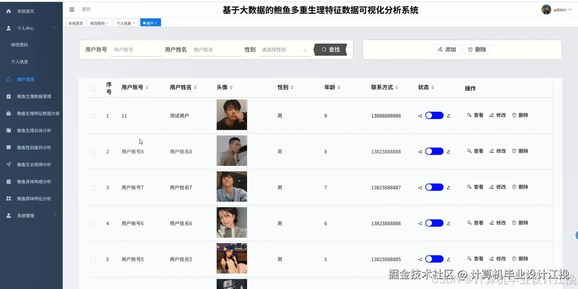The image size is (578, 289).
Task: Click 查看 for the 测试用户 row
Action: point(475,115)
